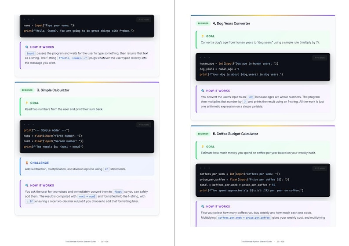Image resolution: width=349 pixels, height=246 pixels.
Task: Click the GOAL label in Simple Calculator
Action: click(34, 103)
